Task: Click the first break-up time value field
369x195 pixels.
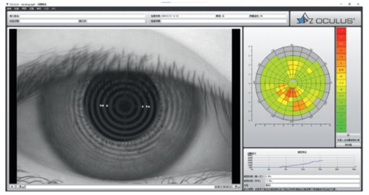Action: (x=312, y=176)
